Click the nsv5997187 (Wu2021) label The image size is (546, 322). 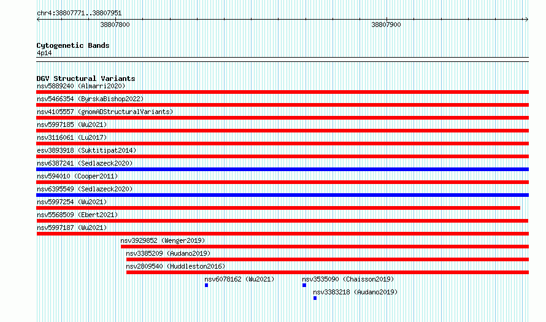click(72, 228)
